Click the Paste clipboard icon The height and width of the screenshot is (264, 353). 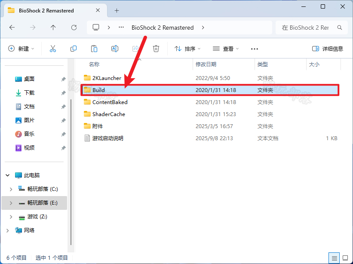(x=94, y=49)
